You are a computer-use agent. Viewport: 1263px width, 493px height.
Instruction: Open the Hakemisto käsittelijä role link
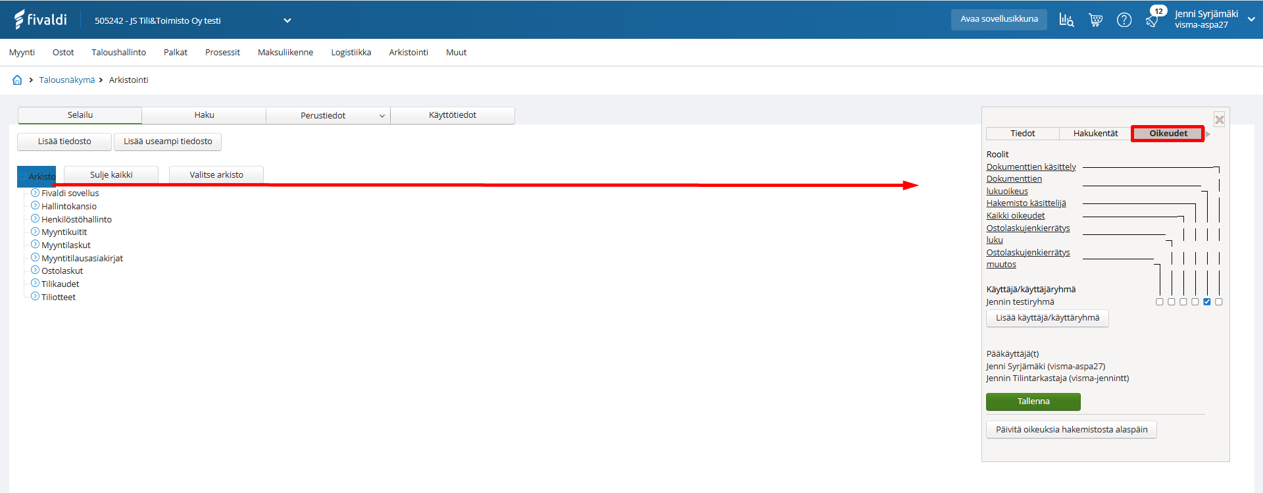click(x=1026, y=203)
